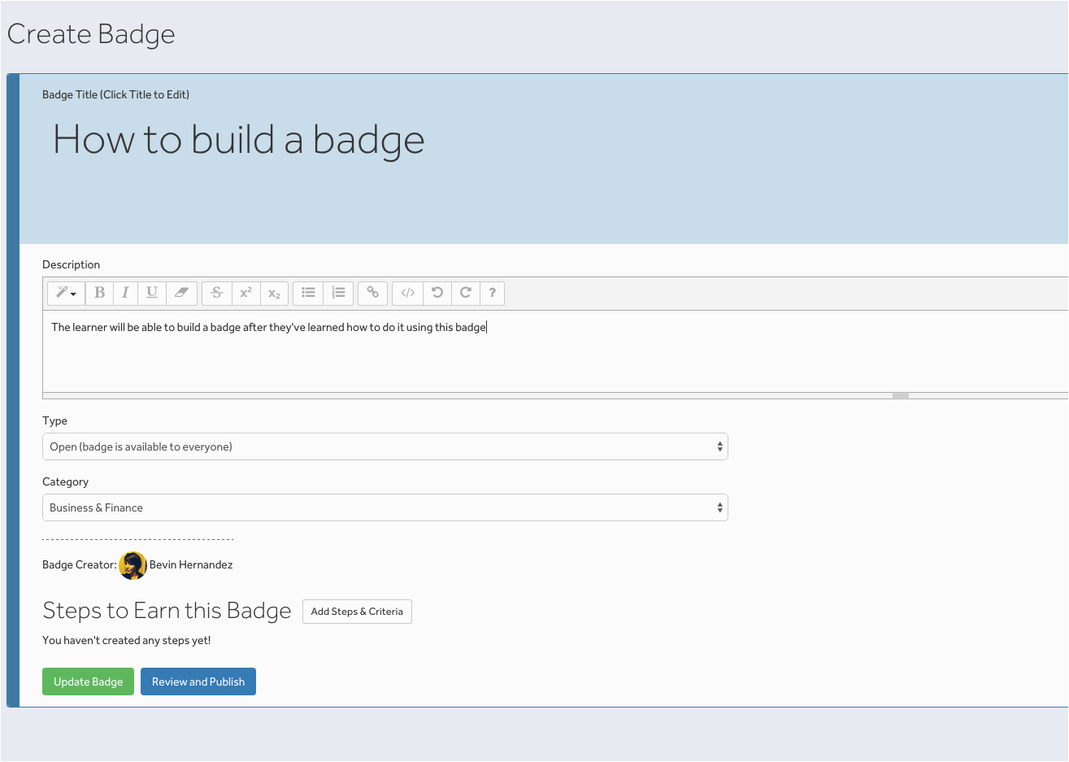1069x762 pixels.
Task: Apply underline formatting
Action: [152, 293]
